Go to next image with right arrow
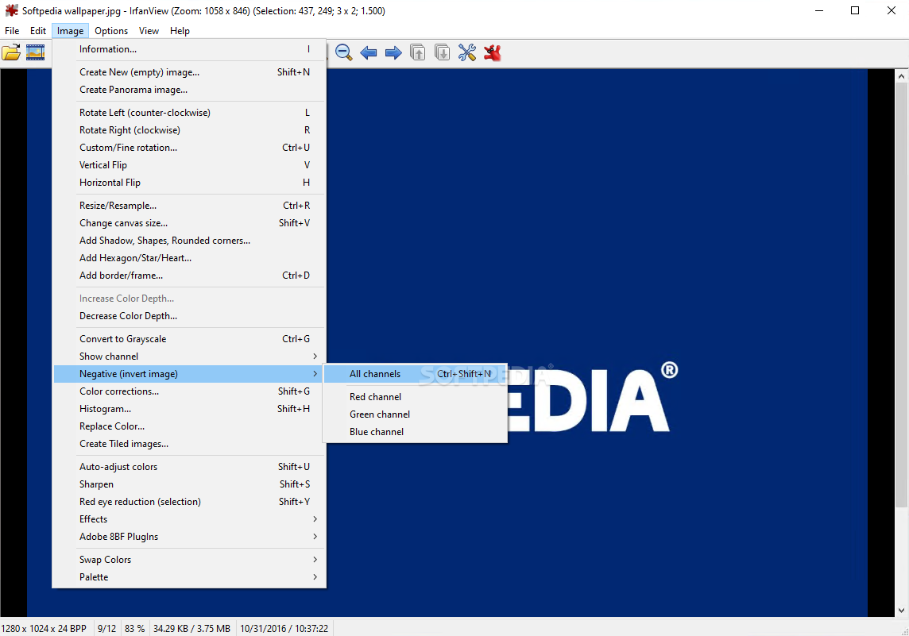 point(393,53)
